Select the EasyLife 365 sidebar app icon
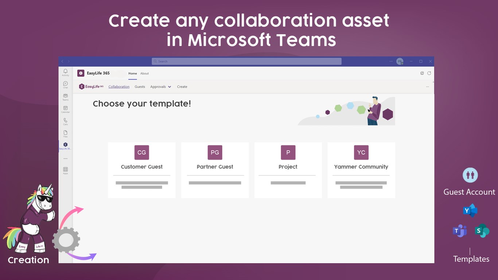498x280 pixels. (65, 146)
